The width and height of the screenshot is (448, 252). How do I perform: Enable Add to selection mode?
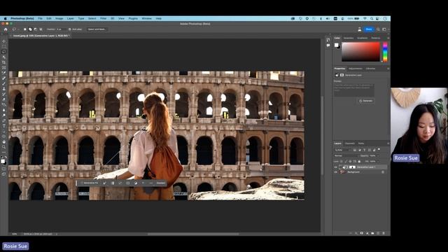[x=30, y=29]
